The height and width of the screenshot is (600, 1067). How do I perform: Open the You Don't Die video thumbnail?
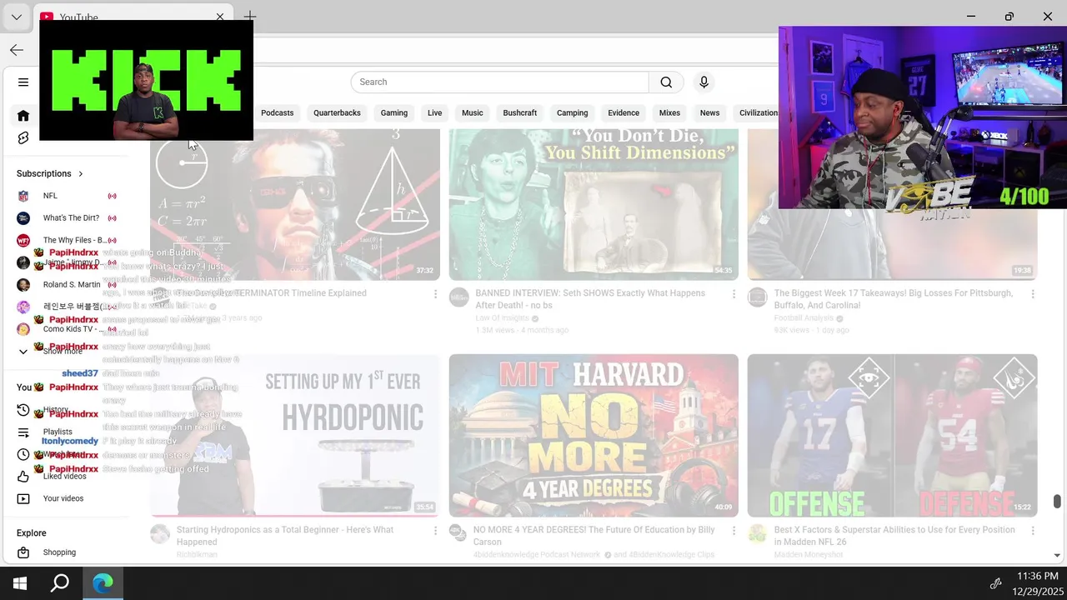click(x=594, y=204)
